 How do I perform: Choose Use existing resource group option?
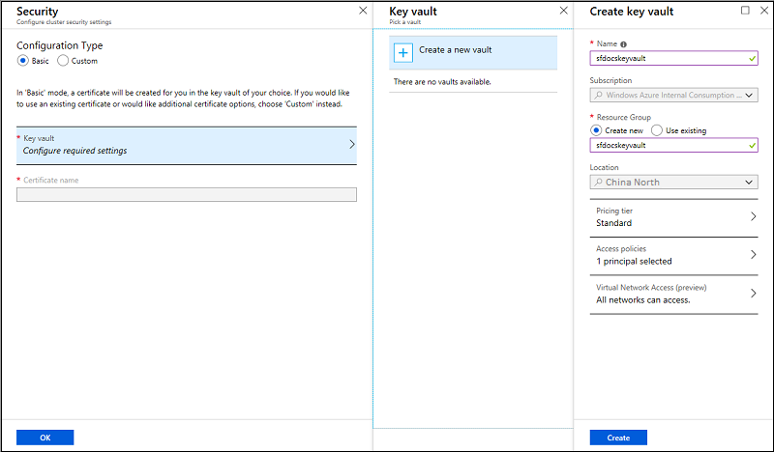[658, 130]
